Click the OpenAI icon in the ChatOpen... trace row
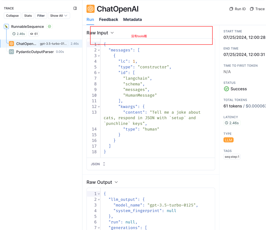 click(12, 43)
